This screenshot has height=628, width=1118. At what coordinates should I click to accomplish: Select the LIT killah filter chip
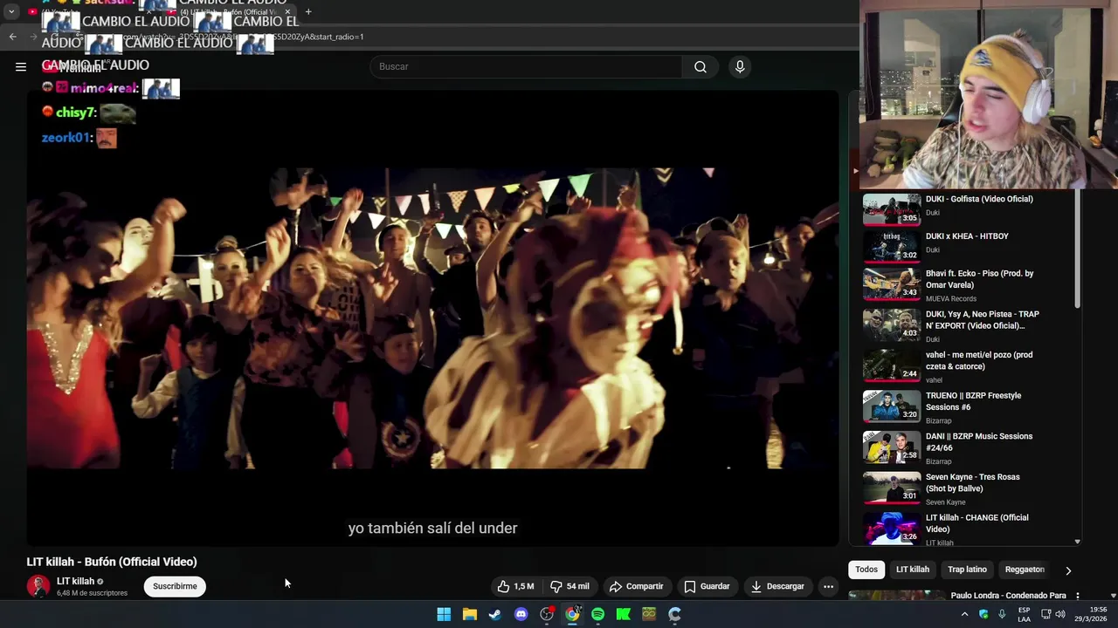coord(913,570)
